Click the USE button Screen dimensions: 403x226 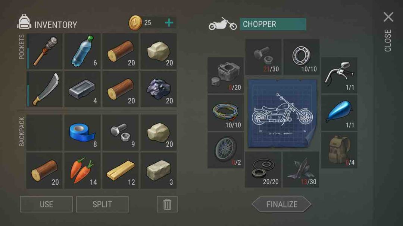click(x=47, y=204)
